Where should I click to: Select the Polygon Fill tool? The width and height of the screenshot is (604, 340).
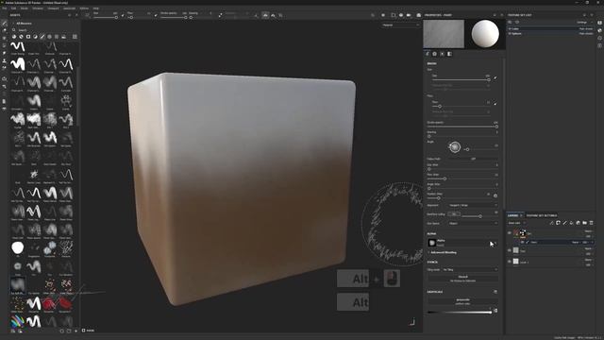point(4,45)
